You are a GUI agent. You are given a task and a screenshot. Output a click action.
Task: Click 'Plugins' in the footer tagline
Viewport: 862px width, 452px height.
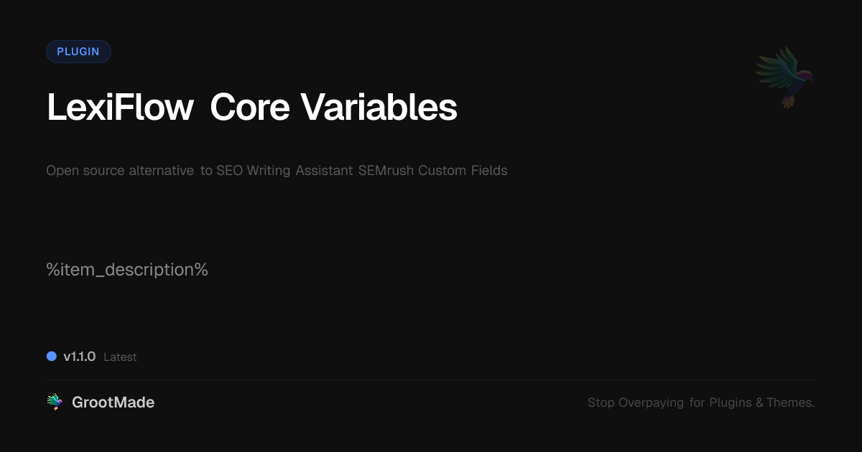(x=730, y=402)
